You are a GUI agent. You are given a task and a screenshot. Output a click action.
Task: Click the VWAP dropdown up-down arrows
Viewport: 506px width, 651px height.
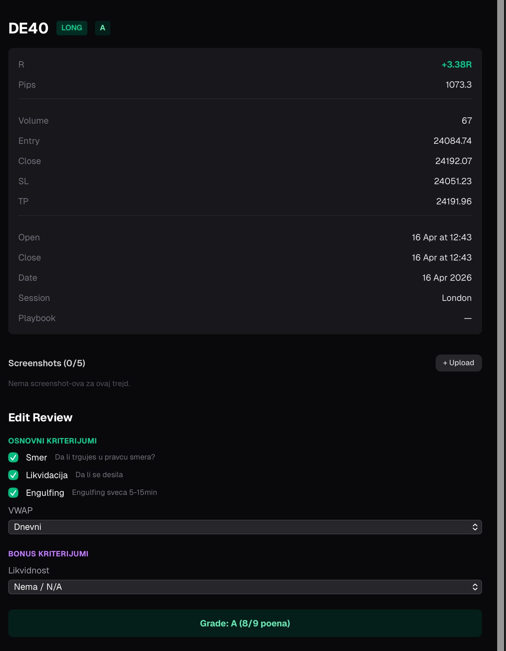coord(475,527)
